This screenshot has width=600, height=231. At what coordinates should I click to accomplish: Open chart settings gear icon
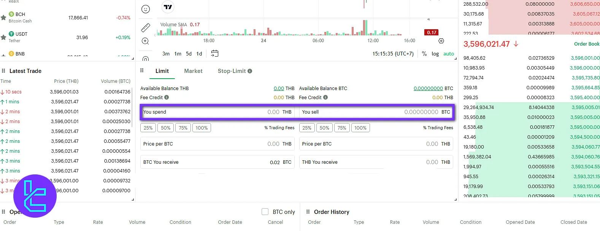click(x=441, y=41)
